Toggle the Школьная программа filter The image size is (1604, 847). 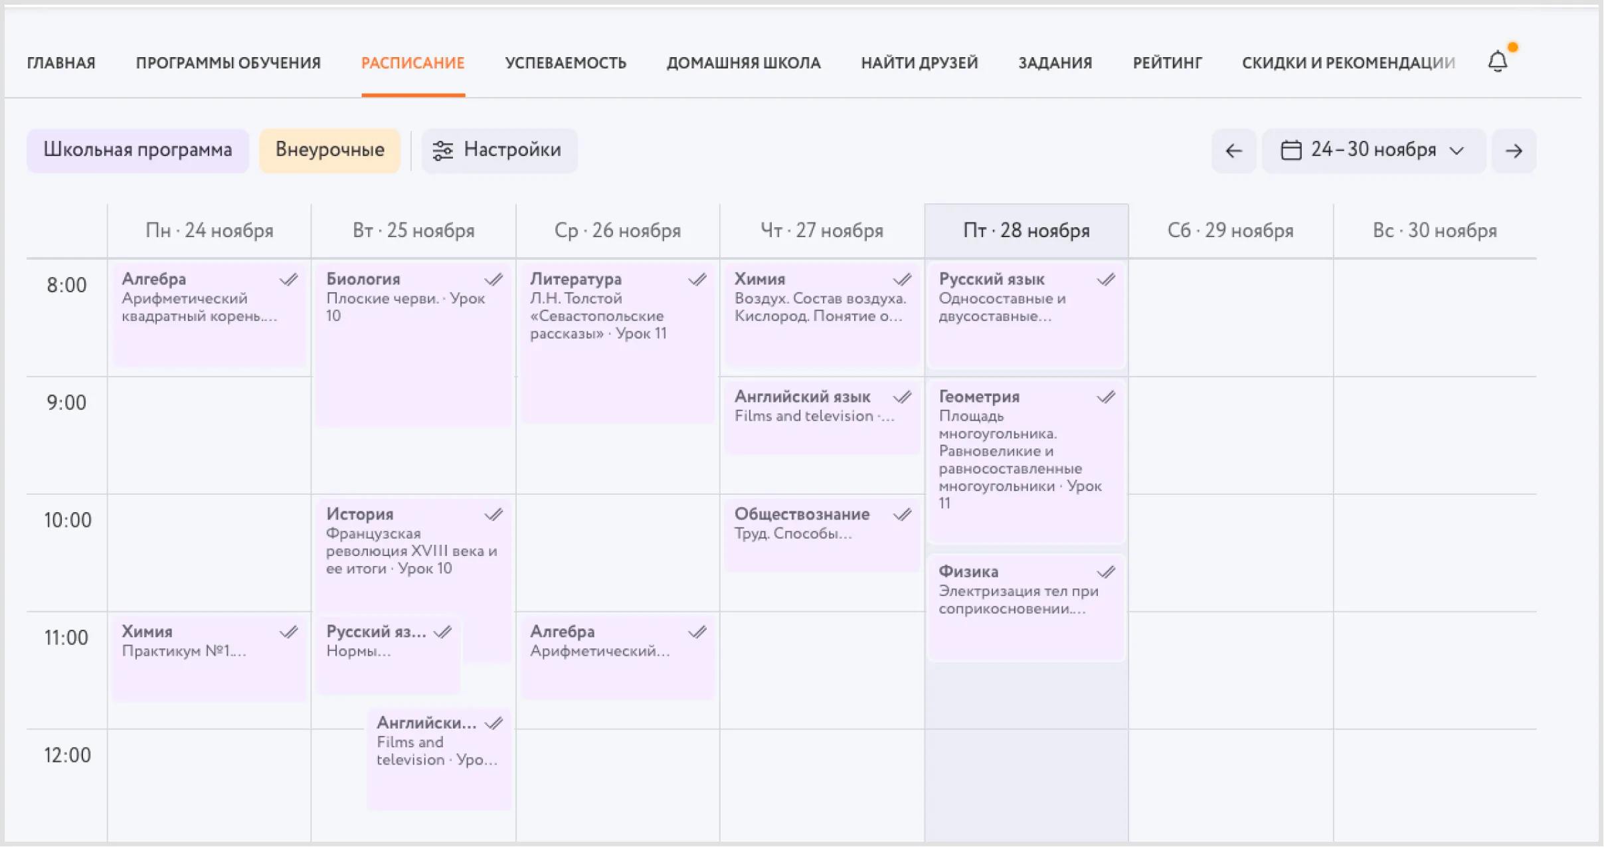point(137,150)
